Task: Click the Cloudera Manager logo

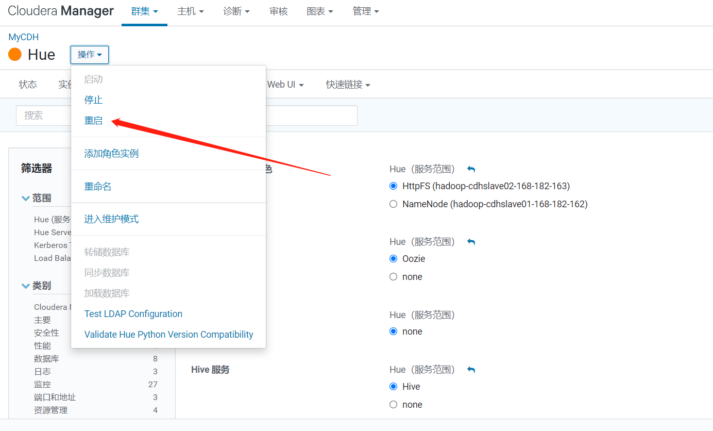Action: [61, 11]
